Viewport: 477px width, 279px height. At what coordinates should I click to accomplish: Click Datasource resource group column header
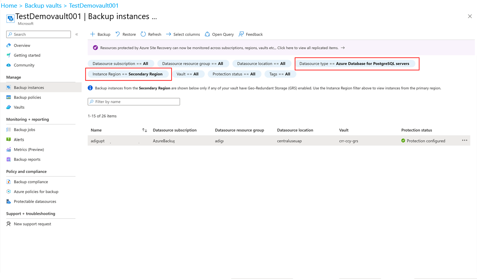tap(240, 130)
